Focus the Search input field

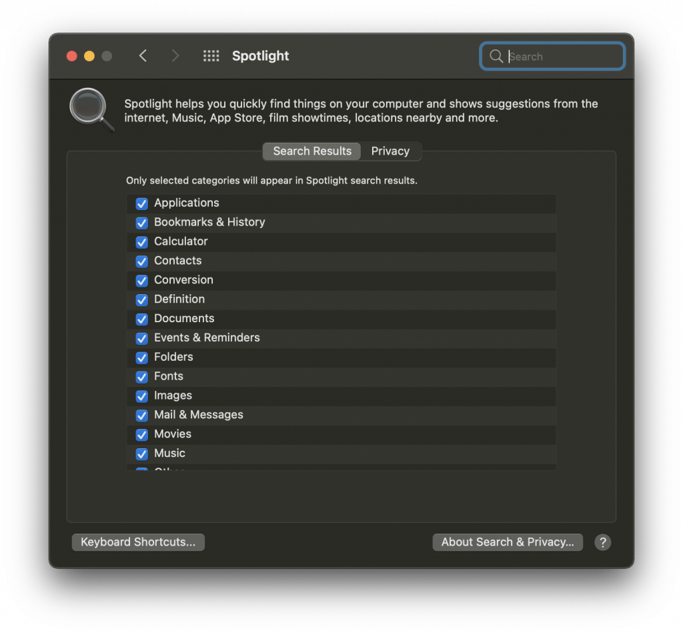pyautogui.click(x=552, y=56)
